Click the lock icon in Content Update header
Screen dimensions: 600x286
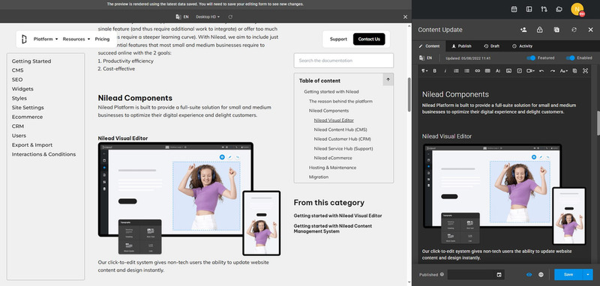click(x=539, y=30)
